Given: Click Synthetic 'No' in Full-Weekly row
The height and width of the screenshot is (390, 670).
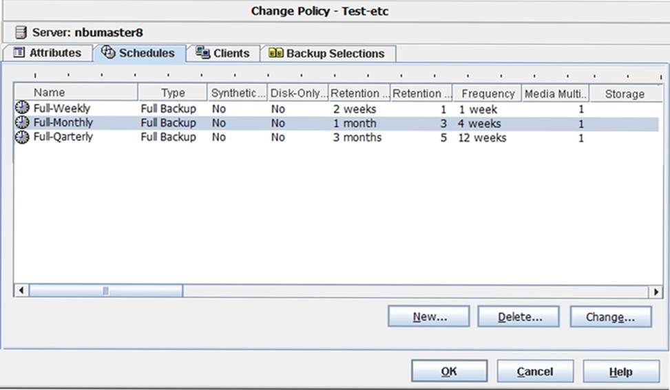Looking at the screenshot, I should tap(219, 109).
